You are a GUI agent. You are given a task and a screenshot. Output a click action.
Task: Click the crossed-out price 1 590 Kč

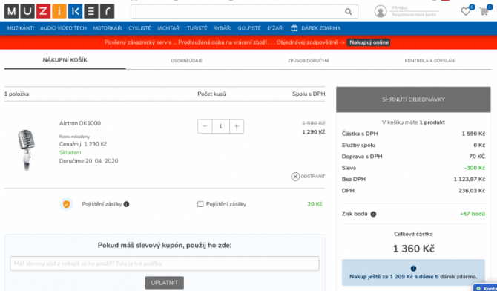314,123
